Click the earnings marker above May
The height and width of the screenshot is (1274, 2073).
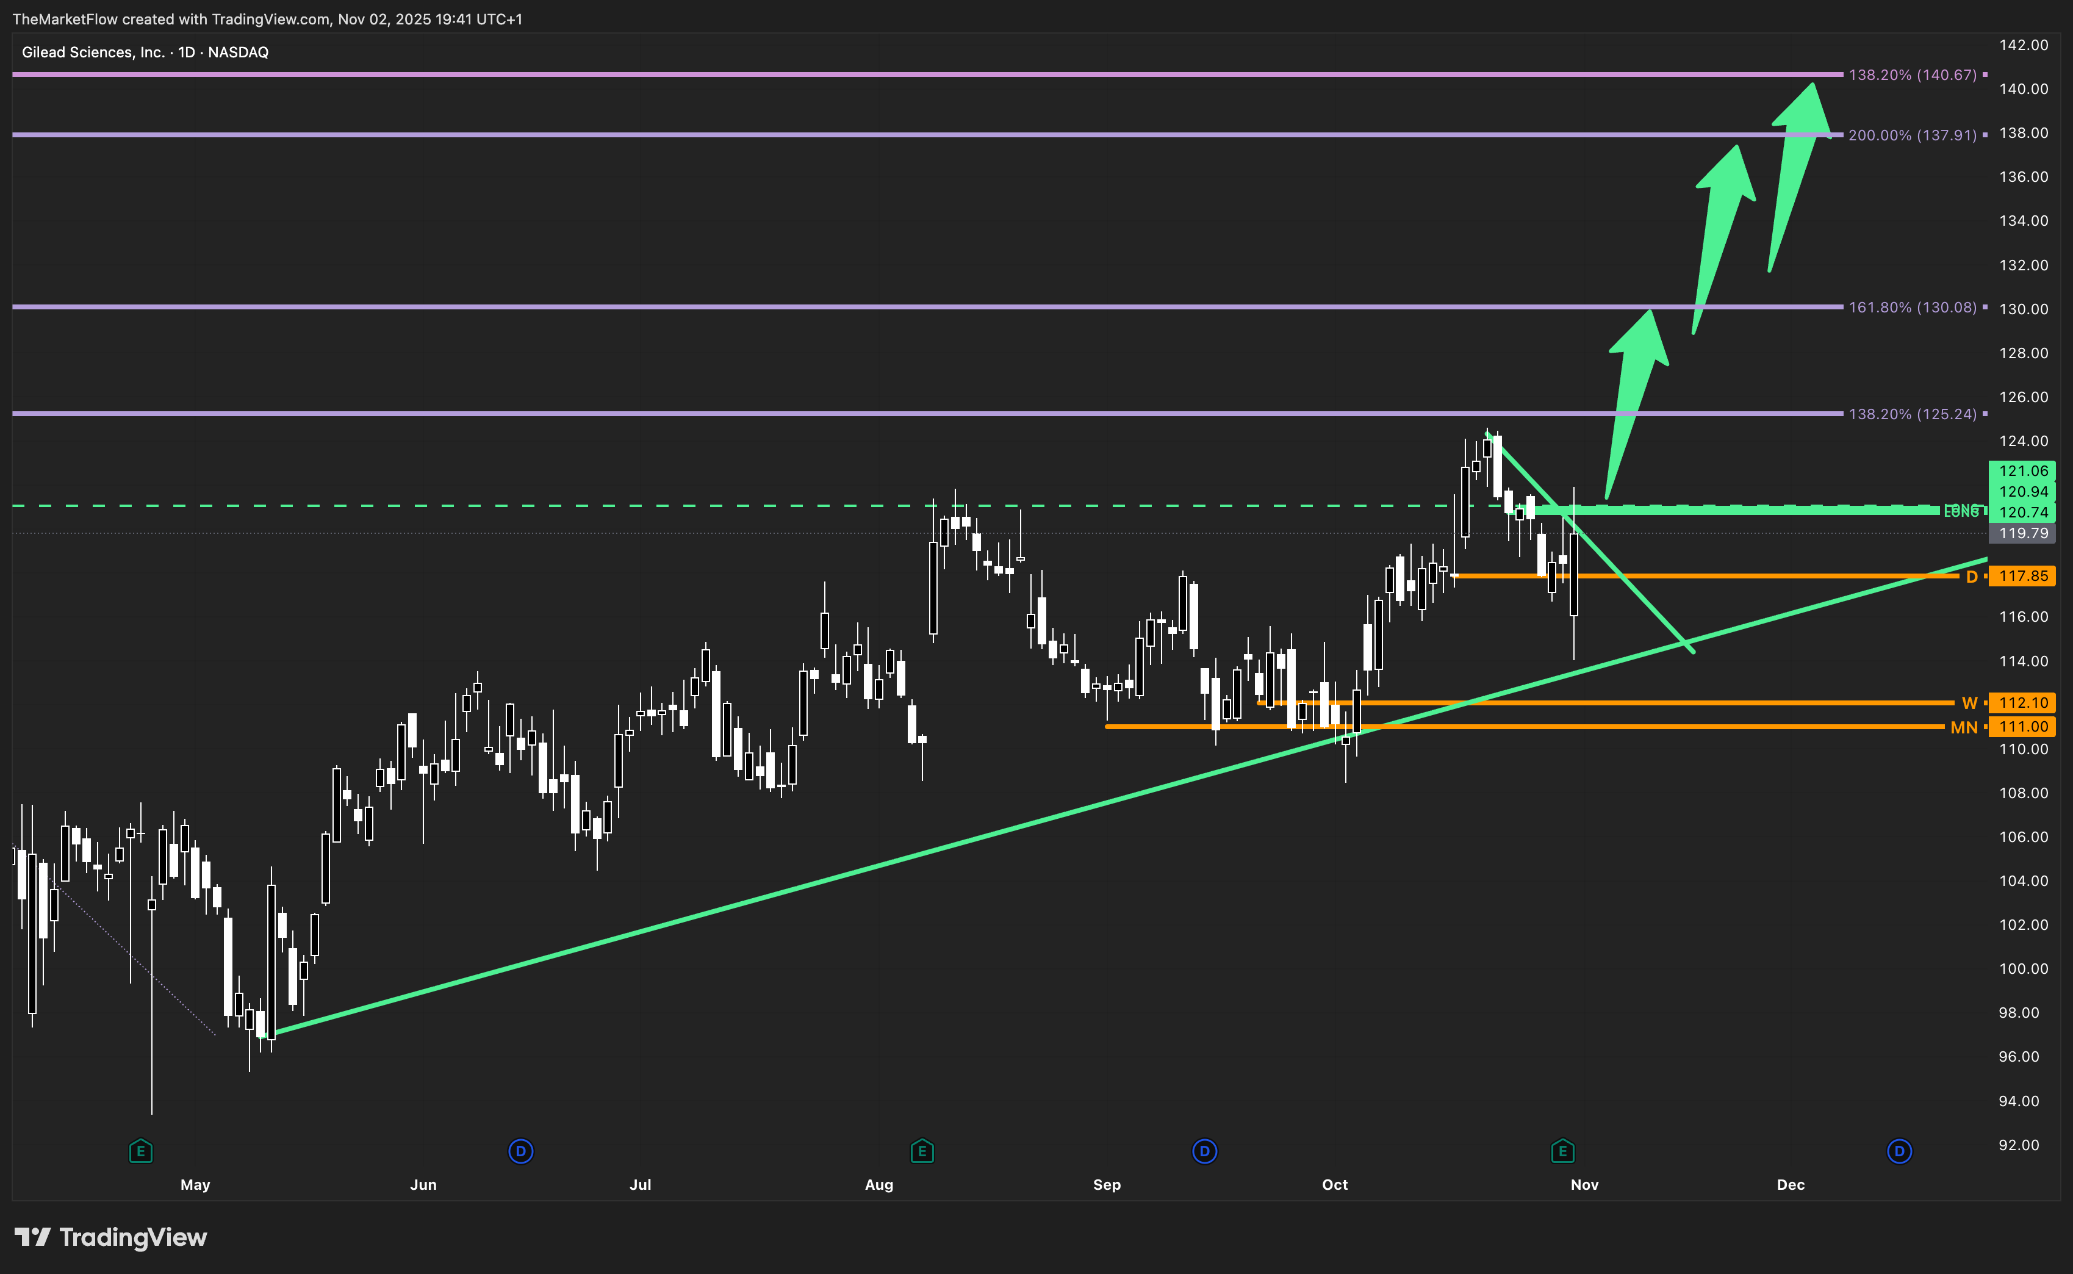pos(141,1151)
